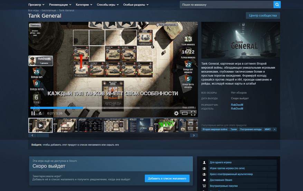Open Кросс-платформенный мультиплеер link

(x=231, y=174)
